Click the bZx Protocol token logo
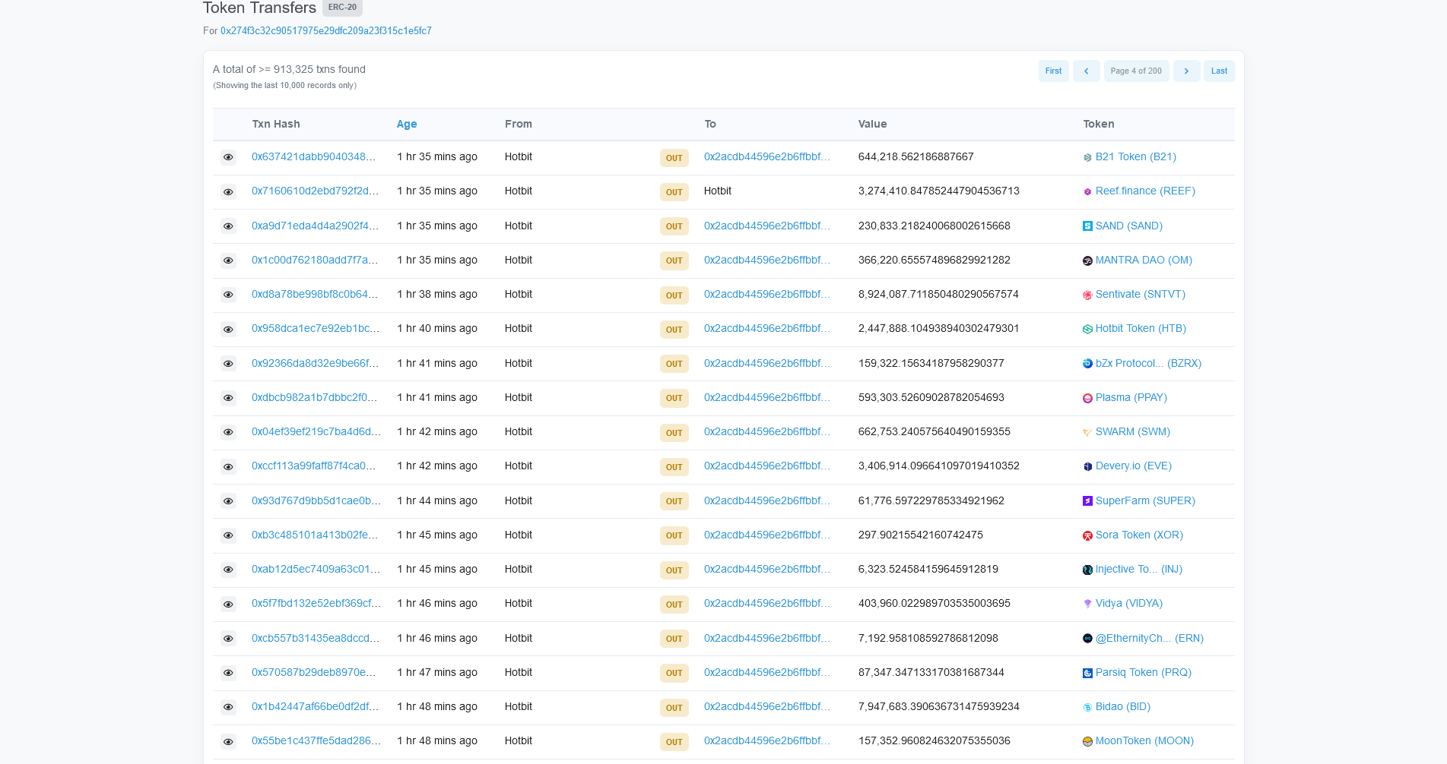The height and width of the screenshot is (764, 1447). (x=1087, y=364)
